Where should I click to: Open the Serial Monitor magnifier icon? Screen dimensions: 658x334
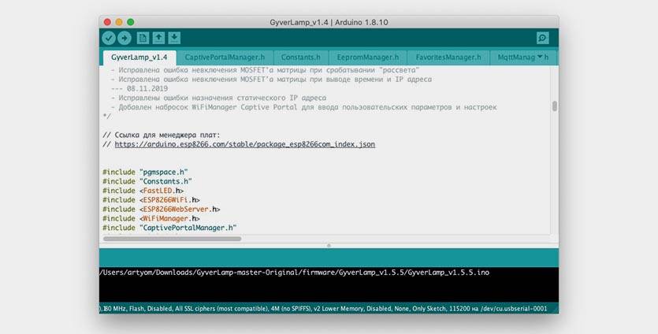click(x=542, y=38)
